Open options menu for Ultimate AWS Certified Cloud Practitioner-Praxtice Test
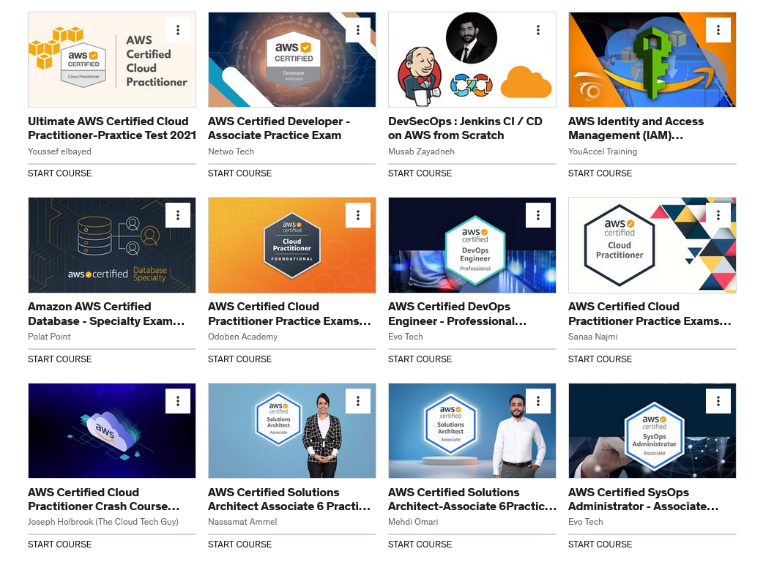 coord(178,30)
